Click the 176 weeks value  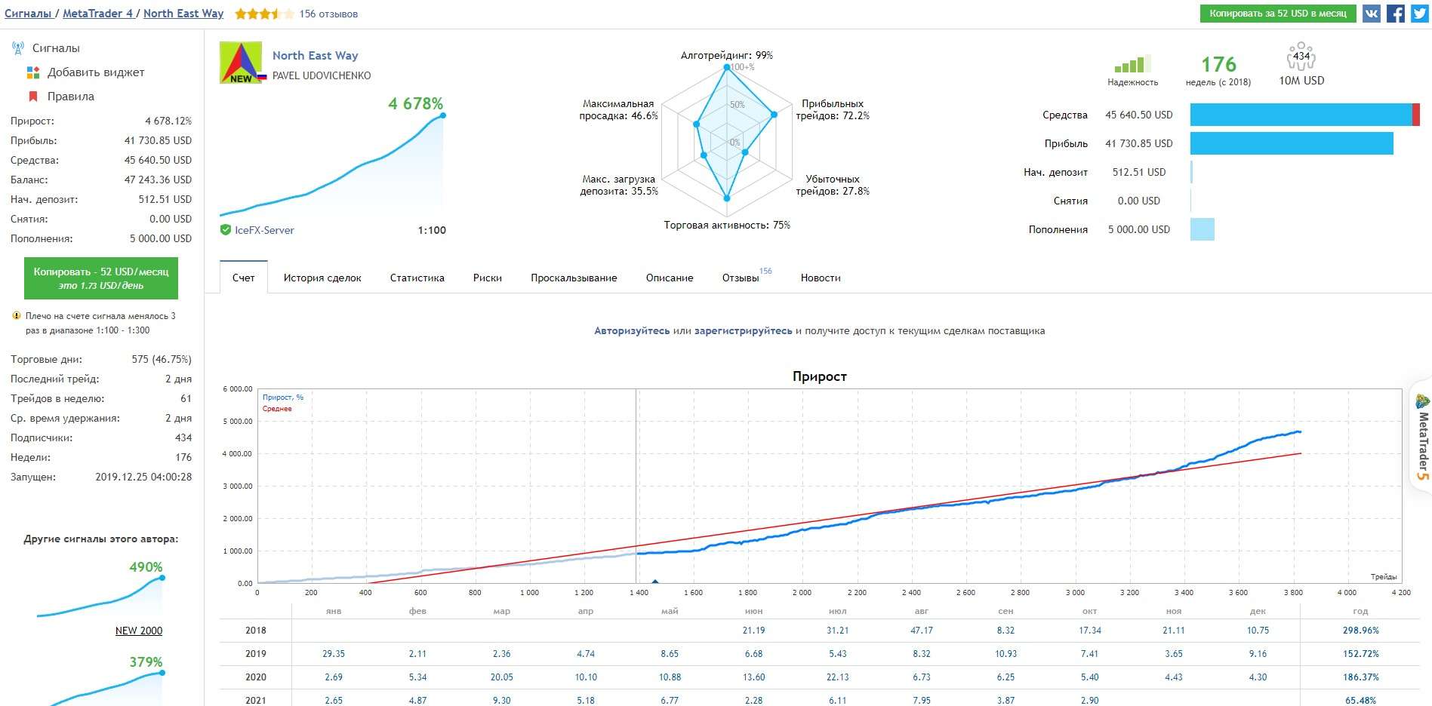[1218, 64]
